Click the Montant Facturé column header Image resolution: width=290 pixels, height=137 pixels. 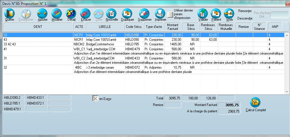pyautogui.click(x=172, y=27)
